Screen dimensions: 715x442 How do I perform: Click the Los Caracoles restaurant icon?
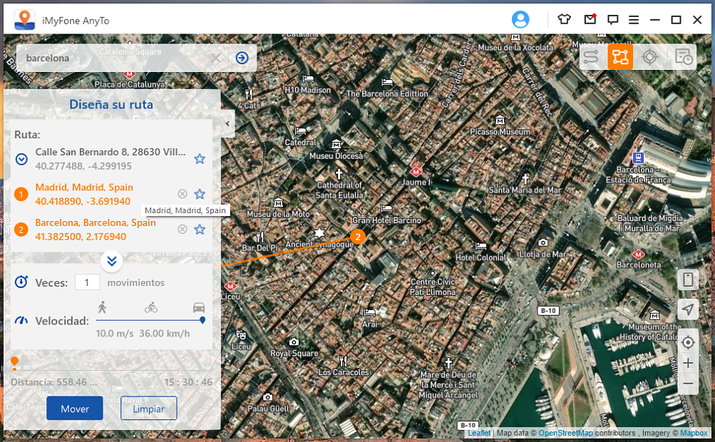344,361
